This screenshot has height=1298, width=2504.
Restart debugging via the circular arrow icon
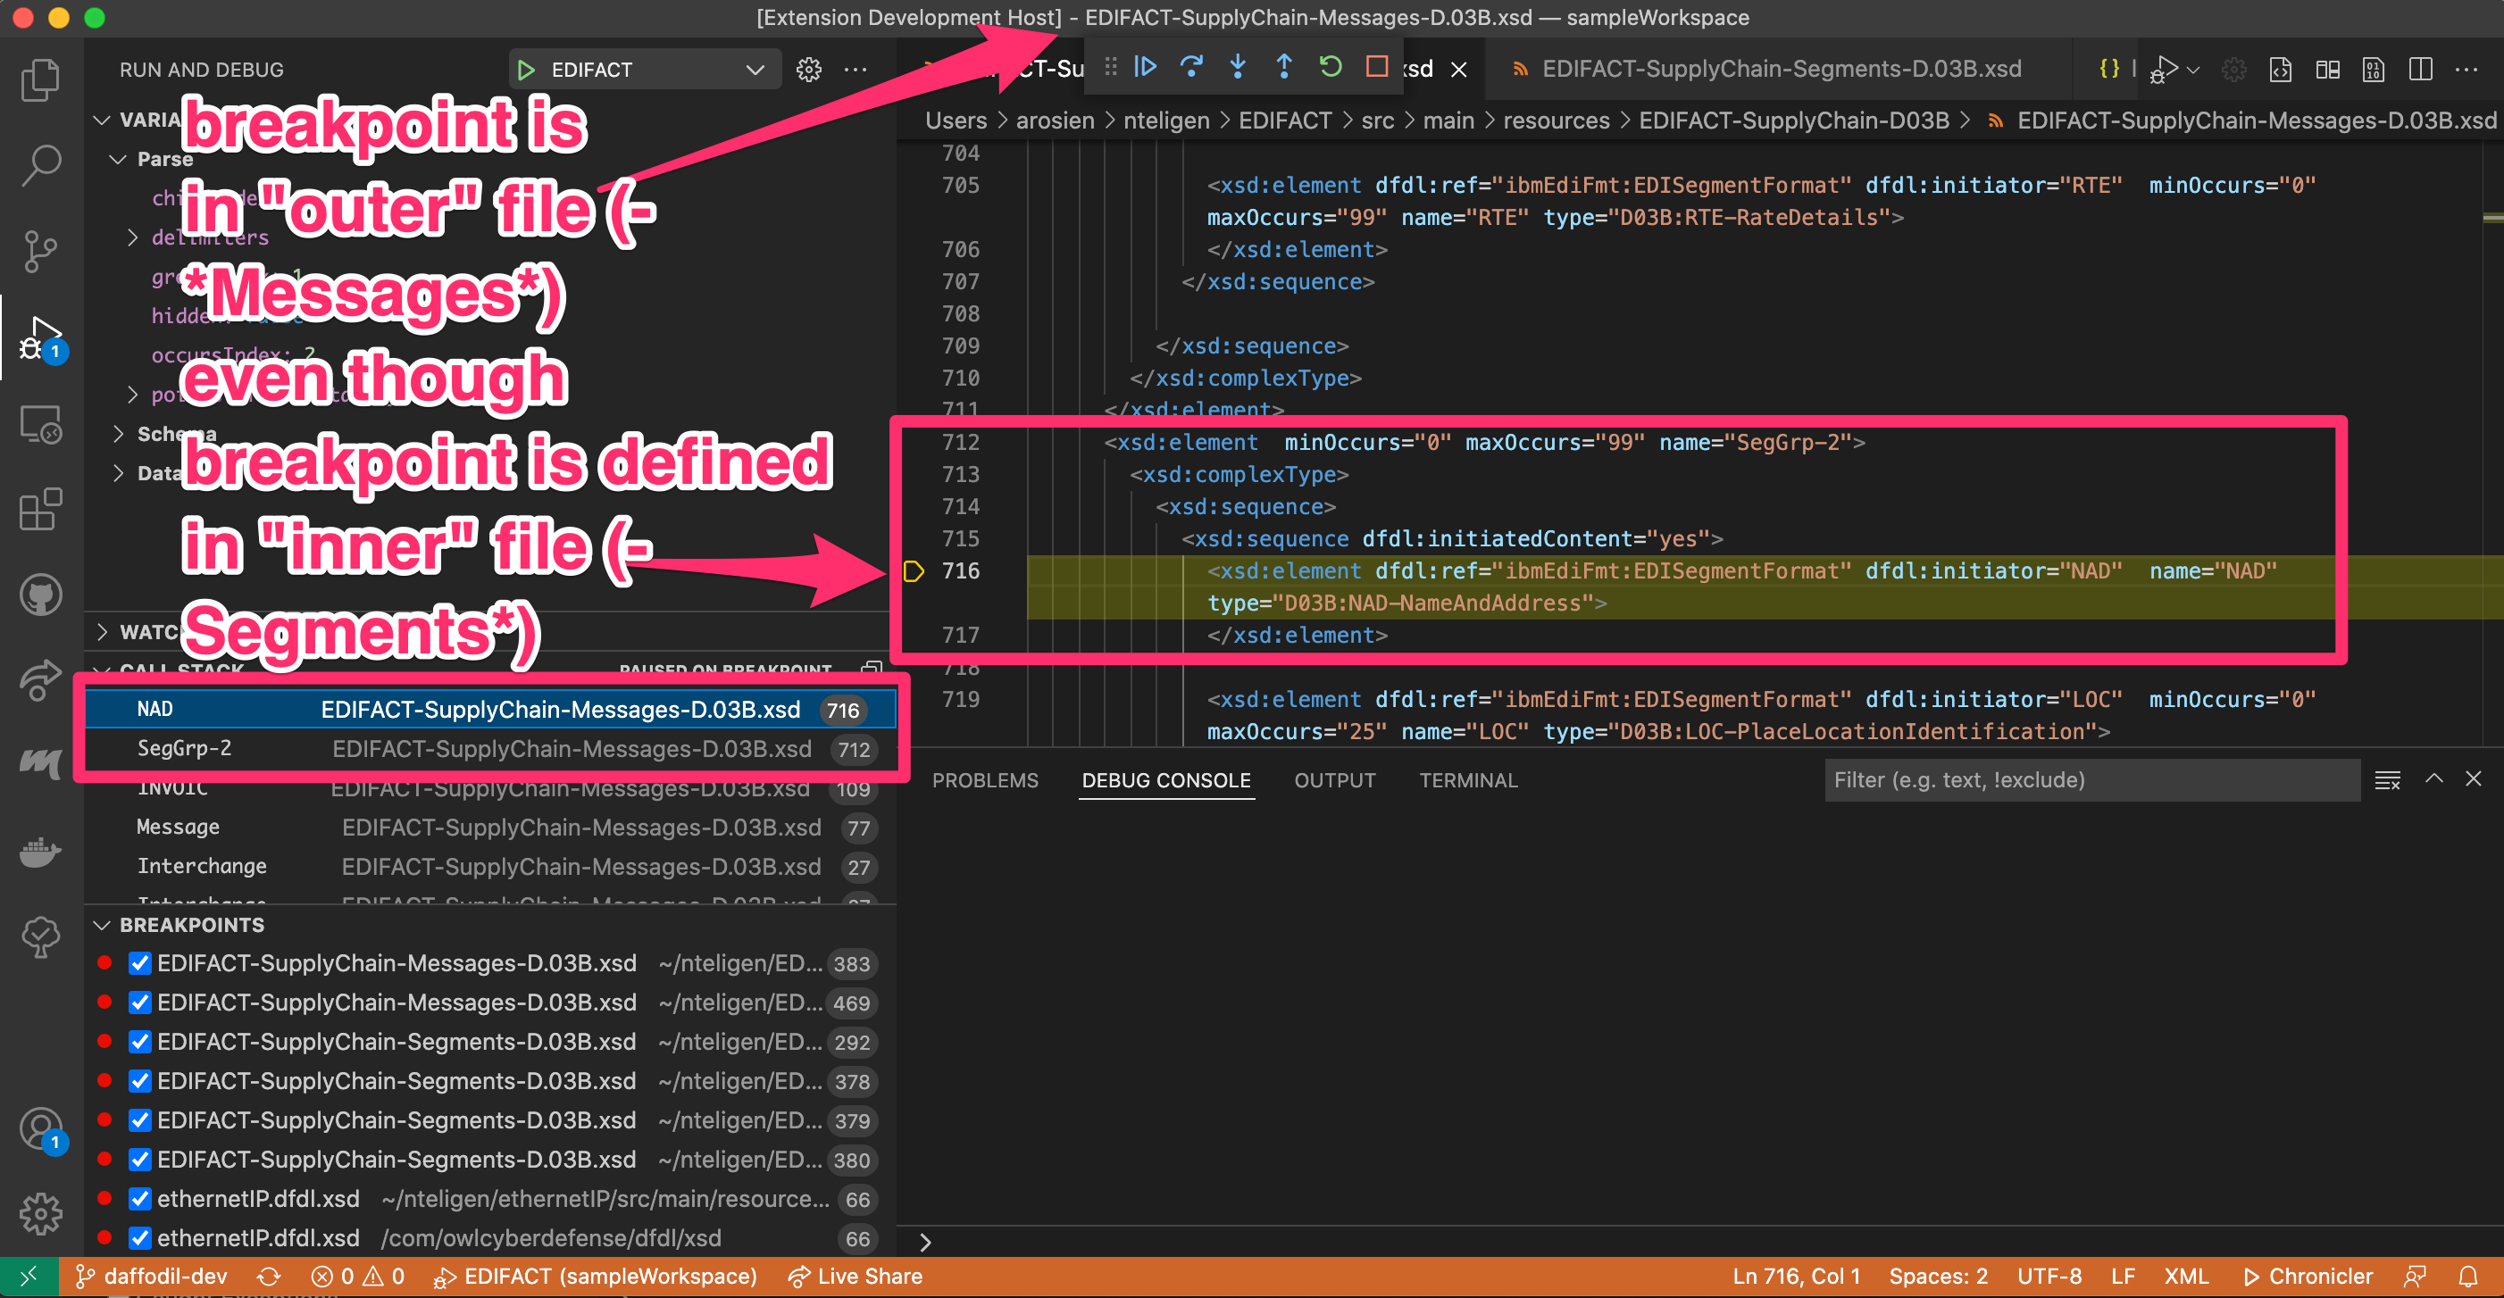[x=1331, y=67]
